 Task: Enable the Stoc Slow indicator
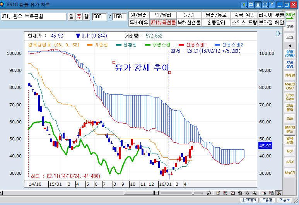pyautogui.click(x=290, y=97)
